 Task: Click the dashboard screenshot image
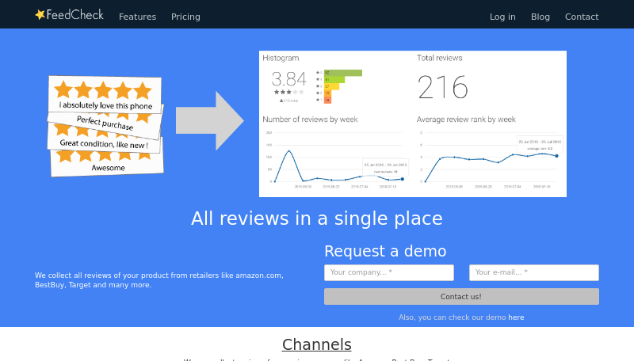click(413, 124)
